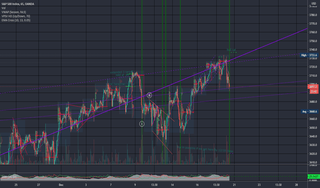Click the "27" date axis label

point(38,185)
